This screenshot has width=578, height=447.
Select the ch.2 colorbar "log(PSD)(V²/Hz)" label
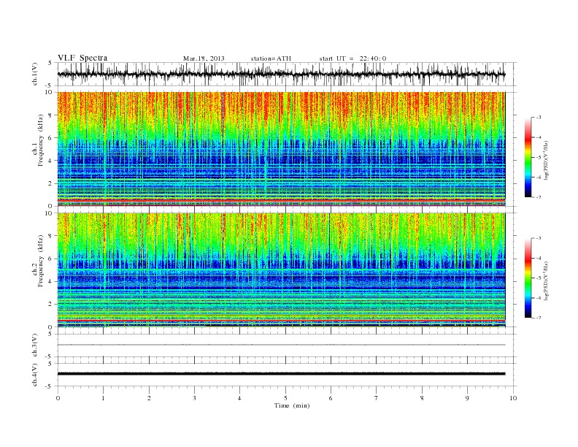click(547, 280)
